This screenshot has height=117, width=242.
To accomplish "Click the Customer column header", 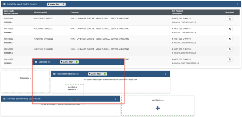I will pos(75,12).
